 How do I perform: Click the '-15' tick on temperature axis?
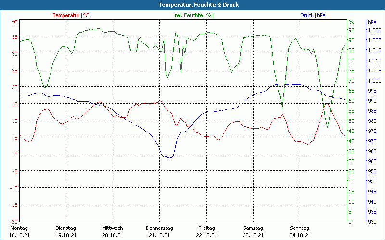[x=14, y=205]
